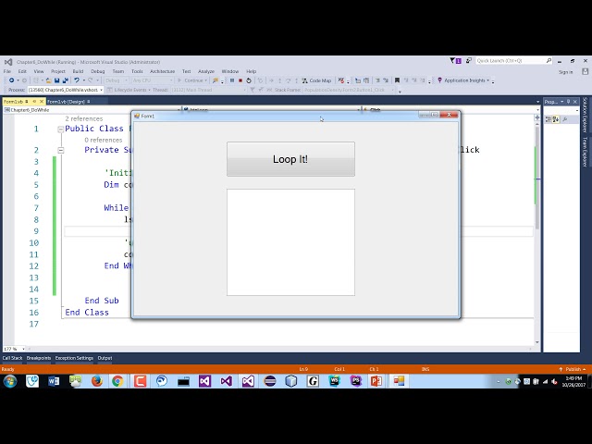Image resolution: width=592 pixels, height=444 pixels.
Task: Open the Code Map button
Action: tap(316, 80)
